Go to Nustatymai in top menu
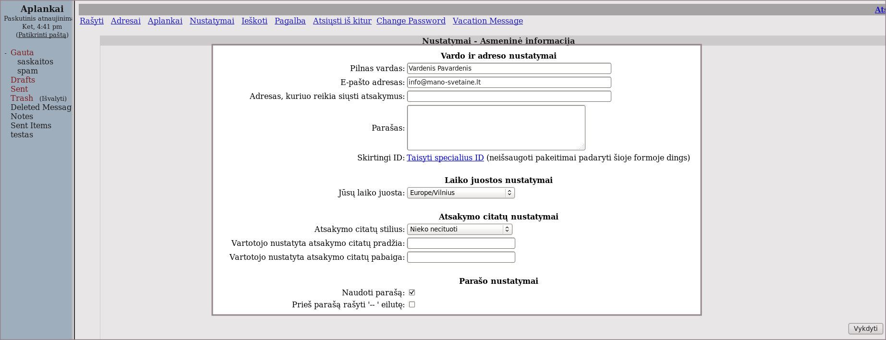 click(212, 21)
